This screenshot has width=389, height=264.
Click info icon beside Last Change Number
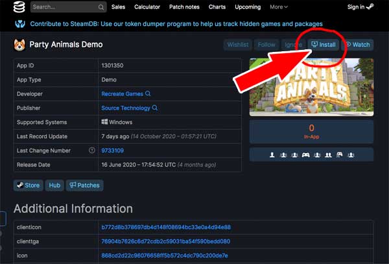(92, 150)
